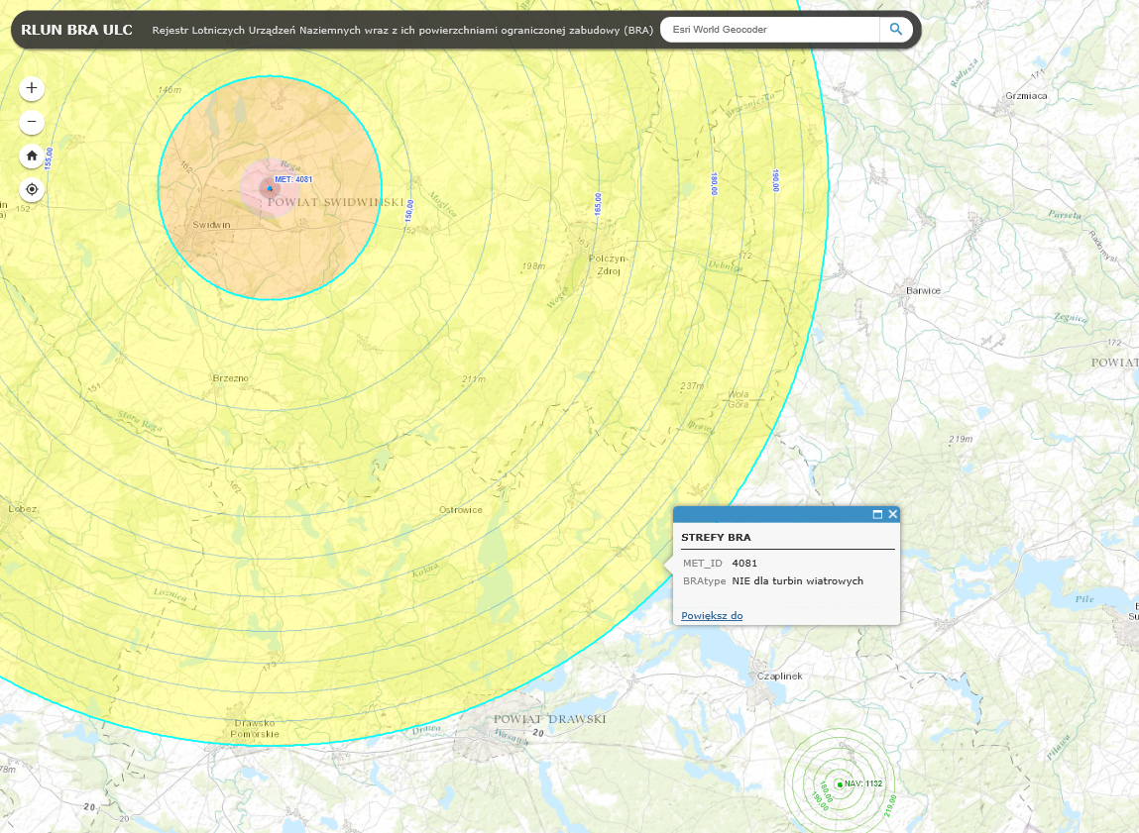Click the RLUN BRA ULC title
Viewport: 1139px width, 833px height.
[76, 30]
